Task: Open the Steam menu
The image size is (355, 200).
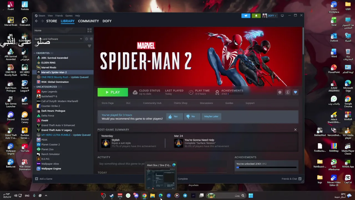Action: (42, 16)
